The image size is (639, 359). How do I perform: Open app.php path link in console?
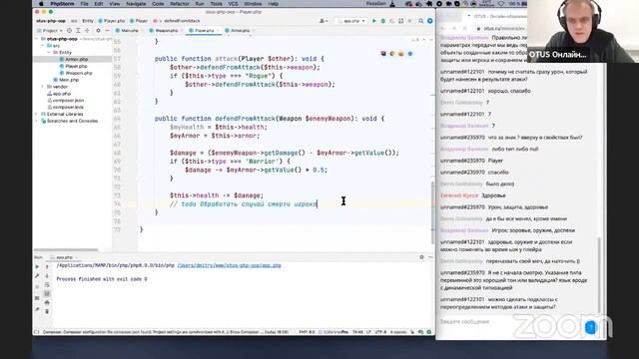[229, 265]
